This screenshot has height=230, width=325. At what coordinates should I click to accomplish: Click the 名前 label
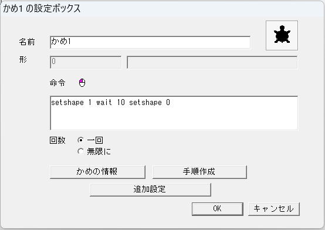pyautogui.click(x=27, y=42)
